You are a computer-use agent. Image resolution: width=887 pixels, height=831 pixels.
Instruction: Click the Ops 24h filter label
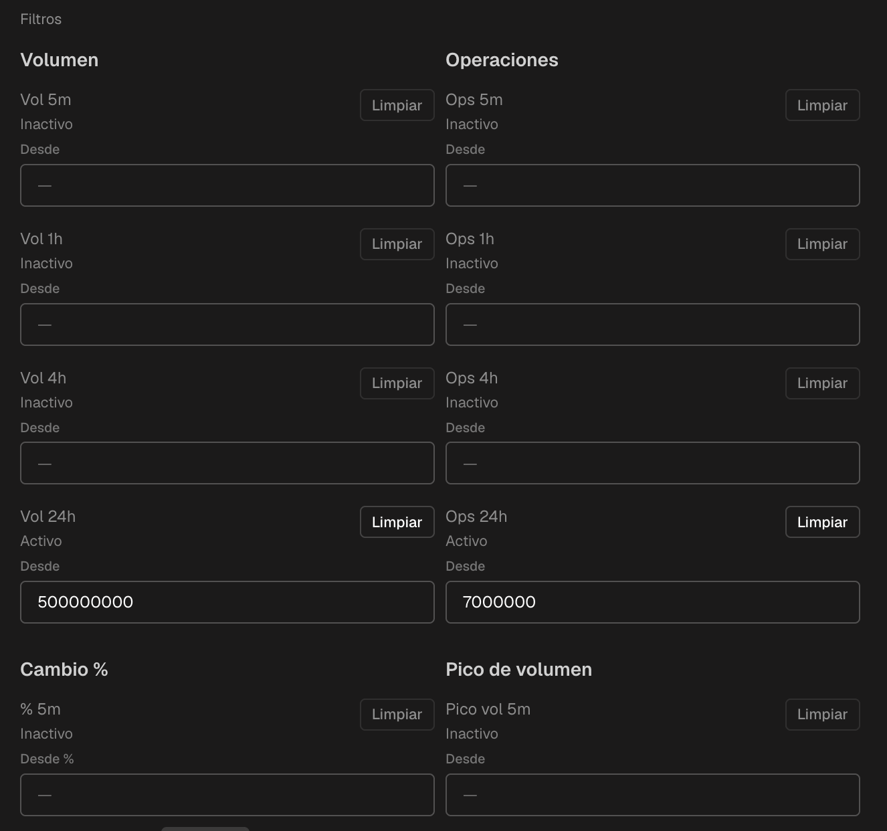pyautogui.click(x=476, y=517)
